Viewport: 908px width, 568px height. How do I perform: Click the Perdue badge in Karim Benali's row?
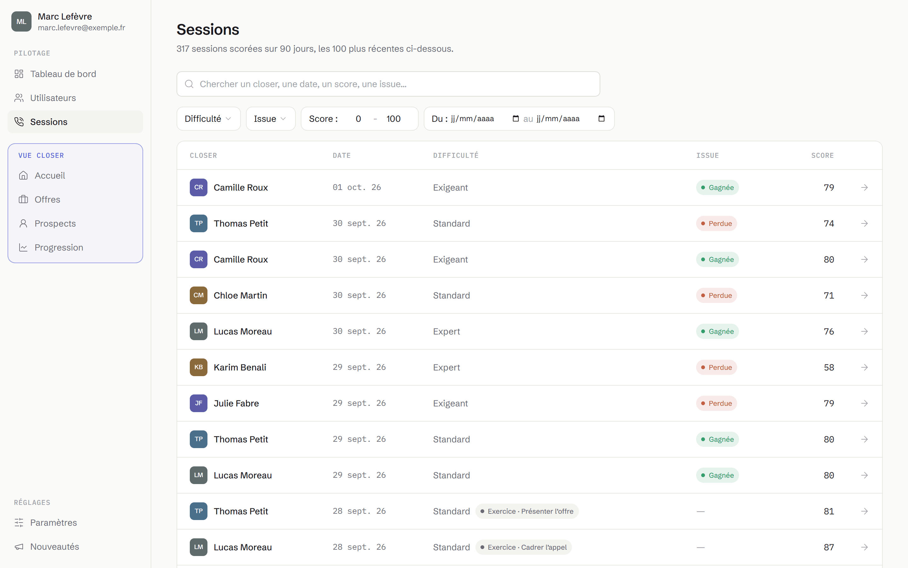coord(716,367)
